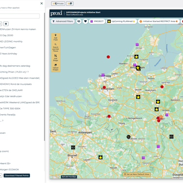Screen dimensions: 183x183
Task: Click the purple square marker near Den Haag
Action: point(103,75)
